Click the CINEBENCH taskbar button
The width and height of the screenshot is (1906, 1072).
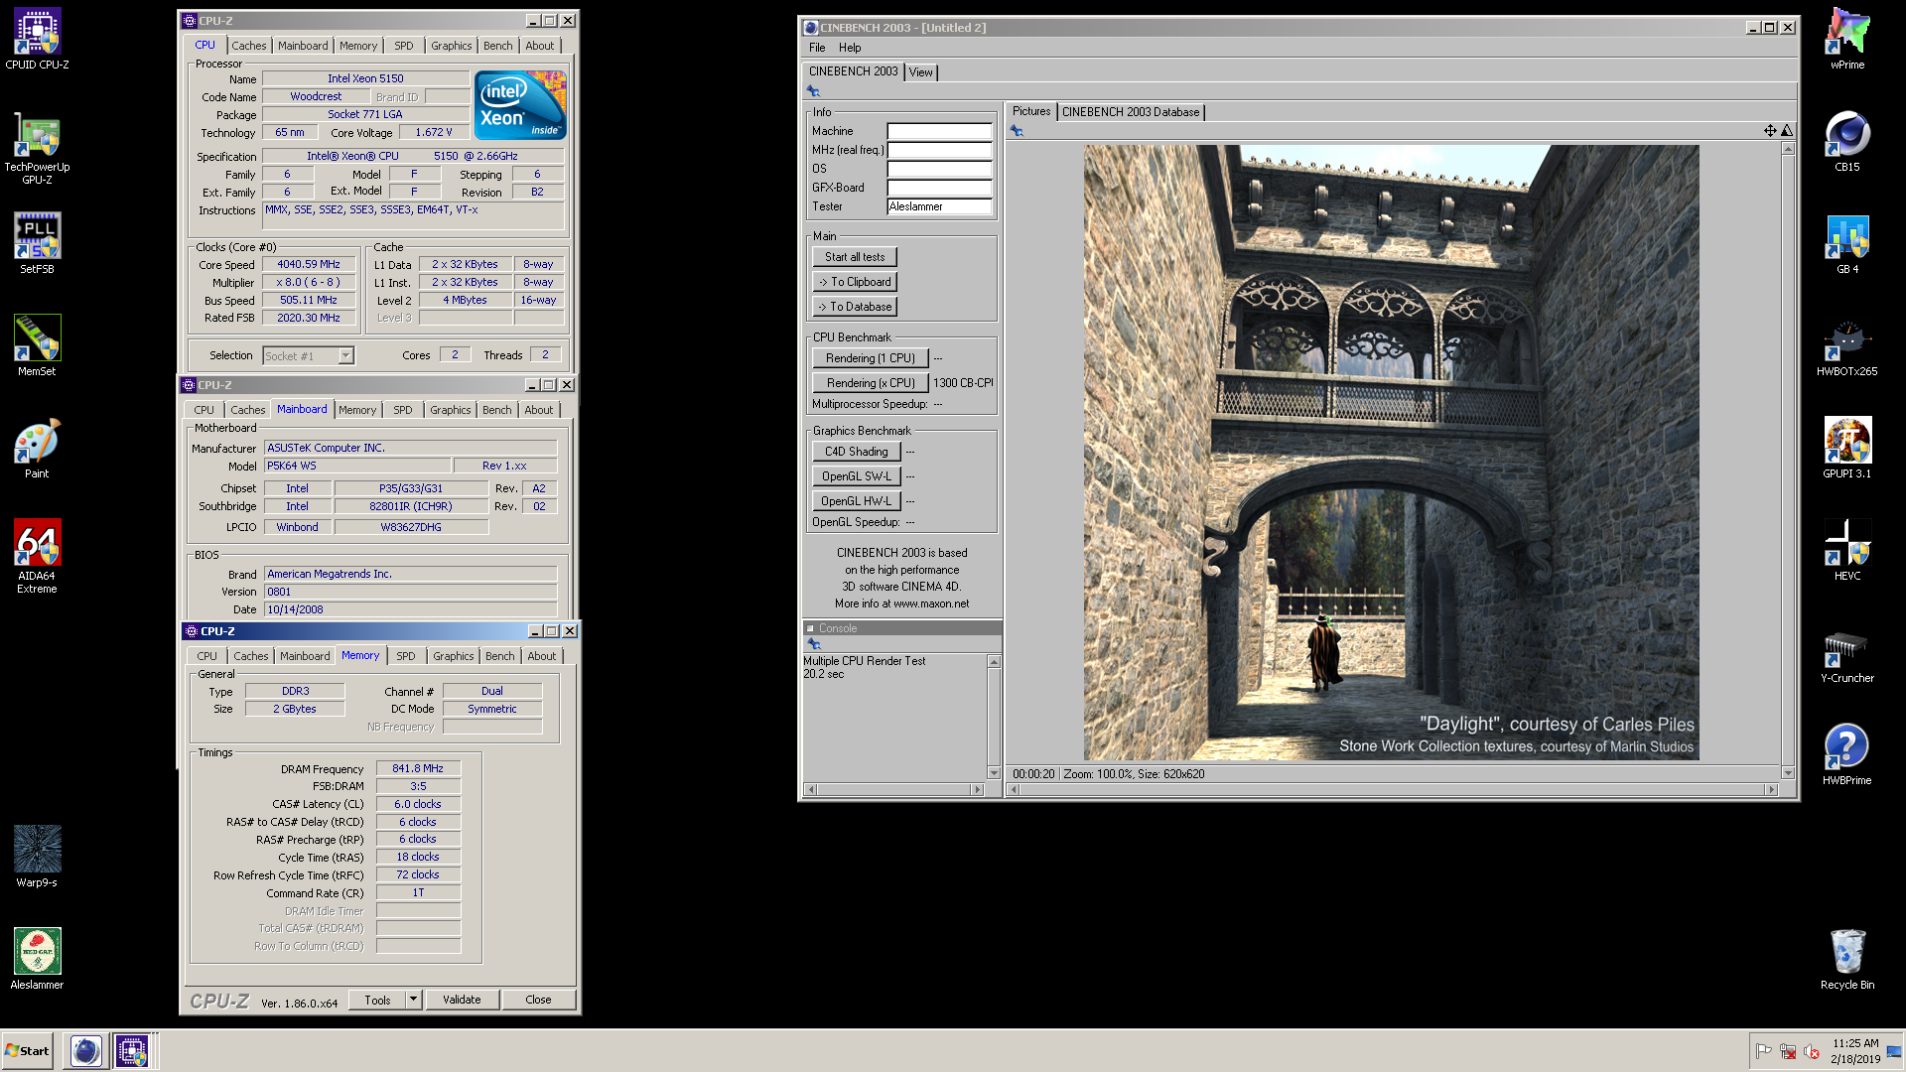coord(86,1050)
